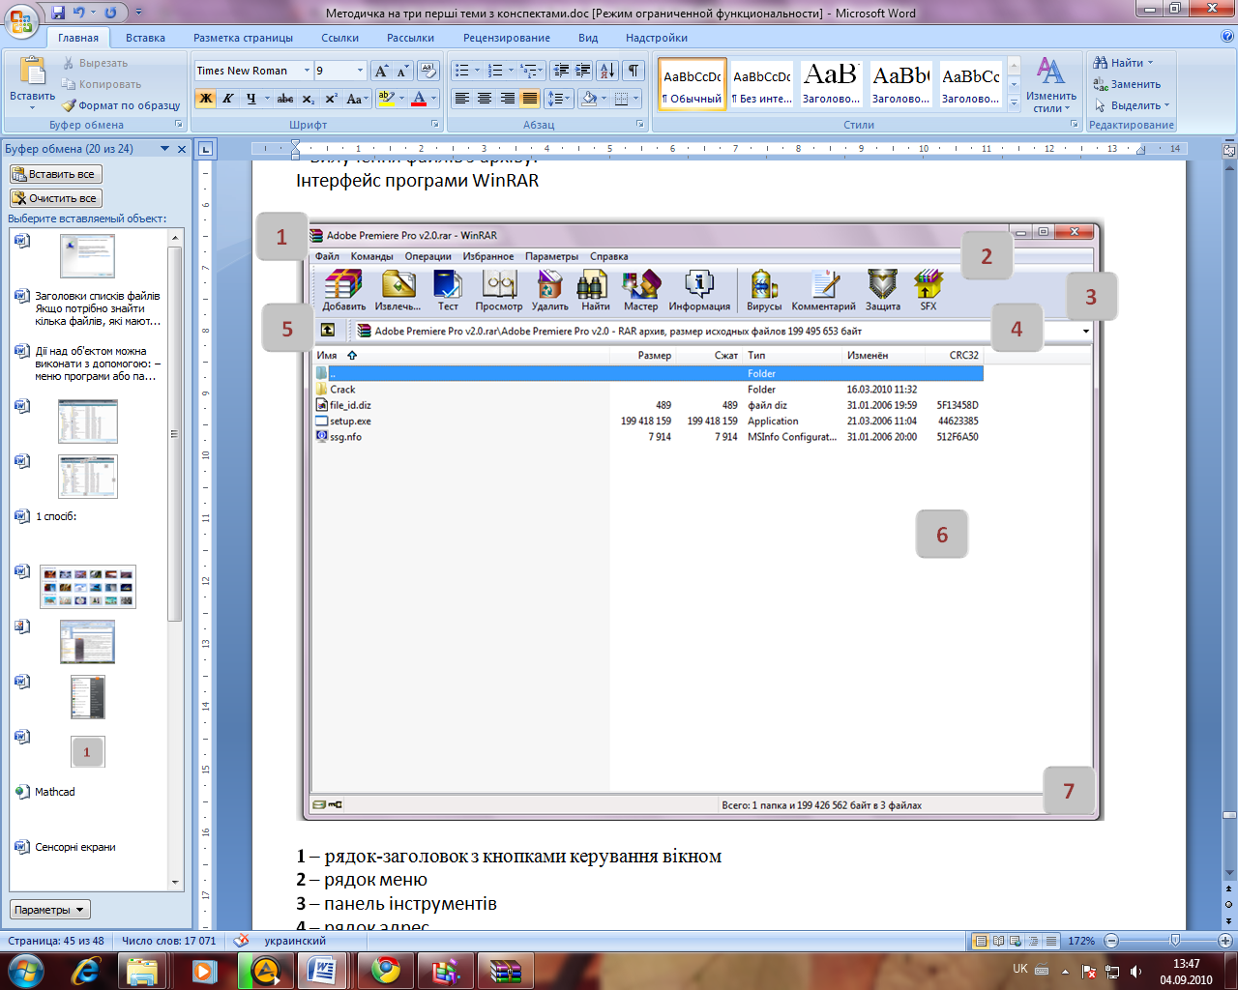
Task: Open line spacing dropdown
Action: 559,99
